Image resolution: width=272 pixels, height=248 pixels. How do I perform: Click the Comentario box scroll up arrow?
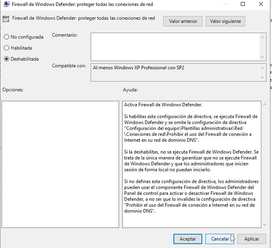pyautogui.click(x=263, y=37)
